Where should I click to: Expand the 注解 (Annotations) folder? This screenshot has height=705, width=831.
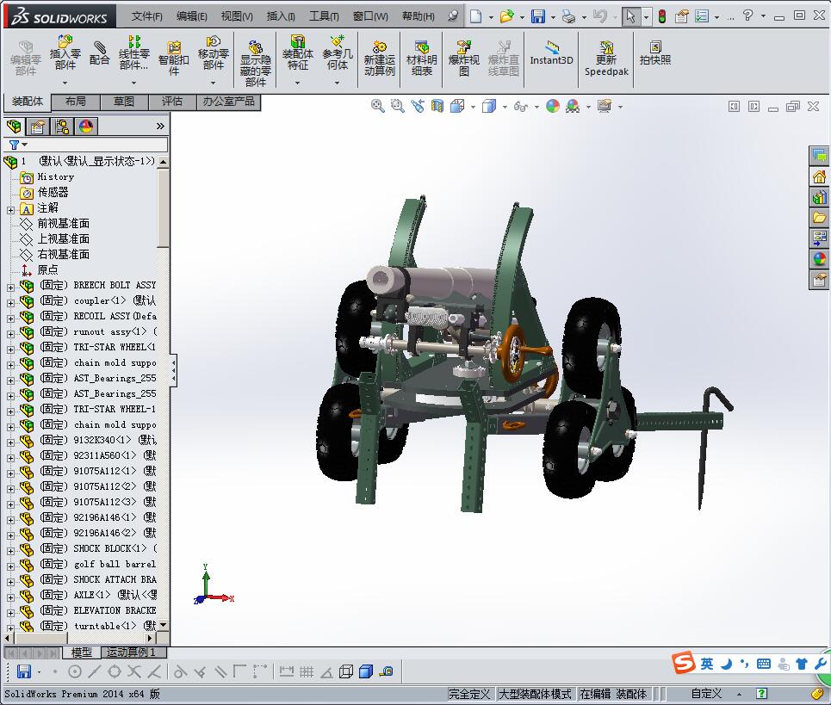[x=10, y=210]
